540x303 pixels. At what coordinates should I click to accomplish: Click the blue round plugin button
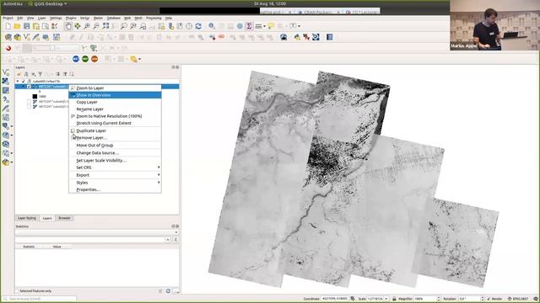(76, 59)
